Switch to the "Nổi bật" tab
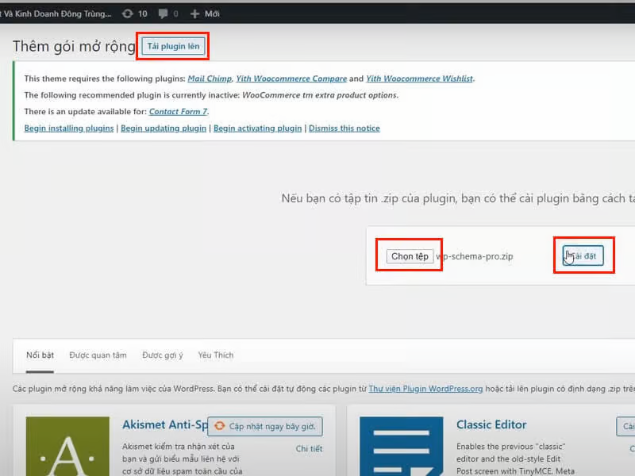 point(40,355)
